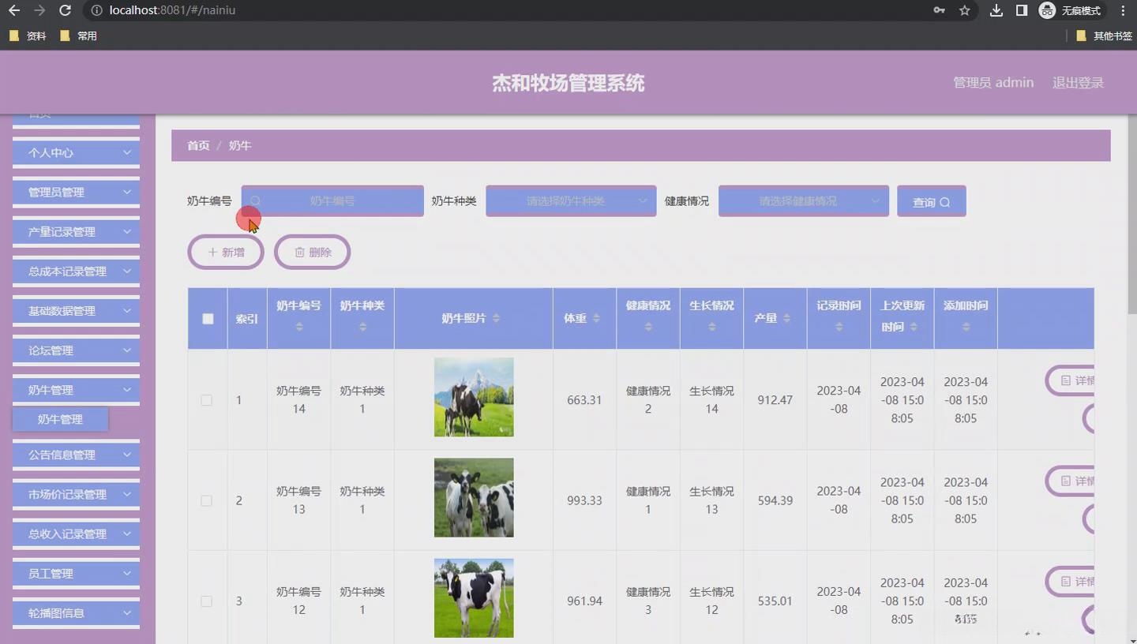Viewport: 1137px width, 644px height.
Task: Collapse the 奶牛管理 sidebar menu
Action: 75,389
